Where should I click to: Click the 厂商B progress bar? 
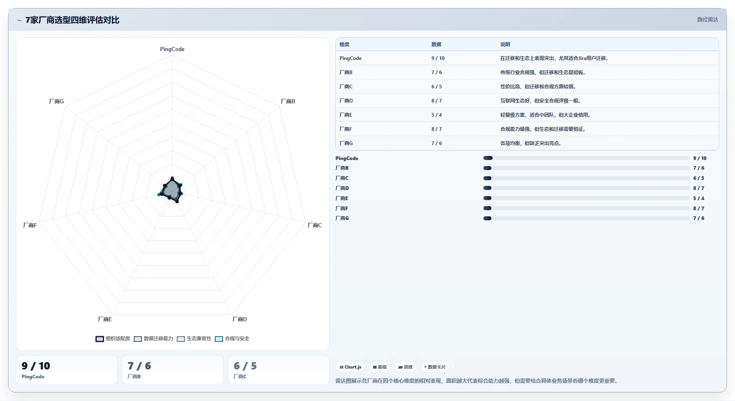pyautogui.click(x=586, y=168)
